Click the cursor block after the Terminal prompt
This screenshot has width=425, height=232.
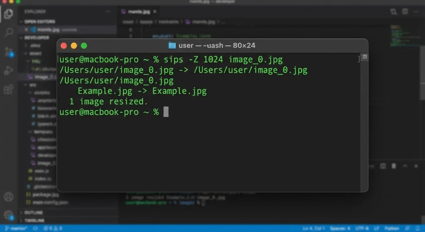click(166, 112)
